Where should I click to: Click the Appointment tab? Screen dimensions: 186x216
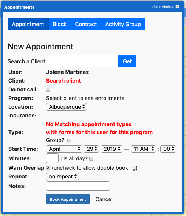pos(28,24)
